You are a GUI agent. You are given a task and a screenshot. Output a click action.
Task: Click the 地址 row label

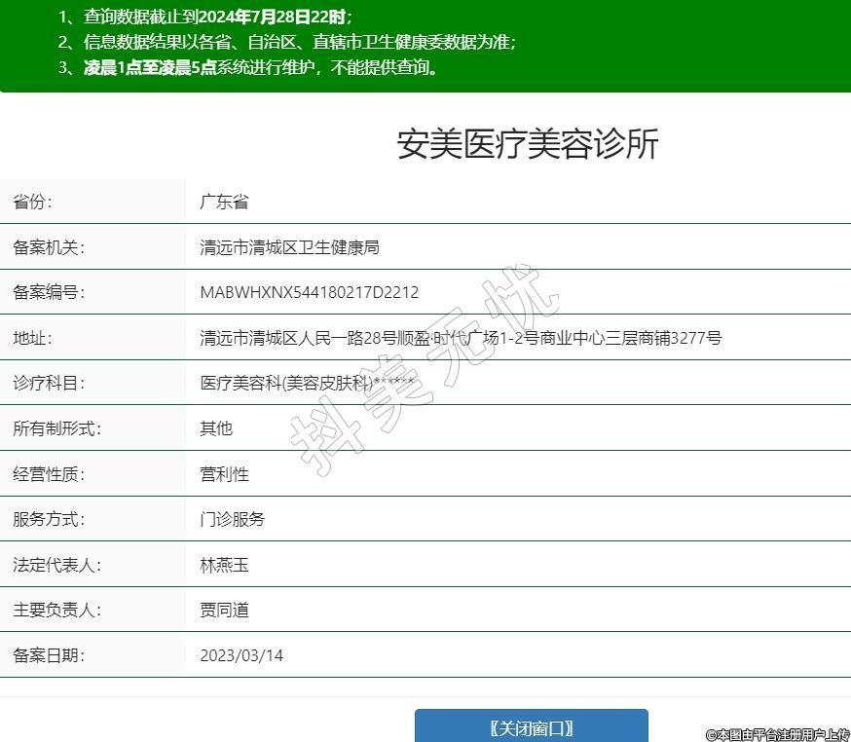click(x=32, y=338)
